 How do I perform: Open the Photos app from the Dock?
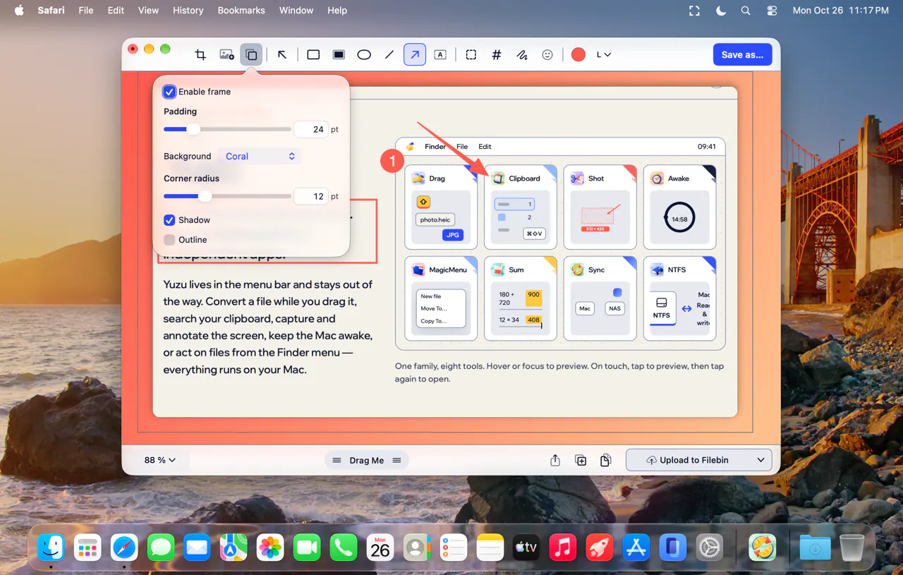(x=270, y=547)
